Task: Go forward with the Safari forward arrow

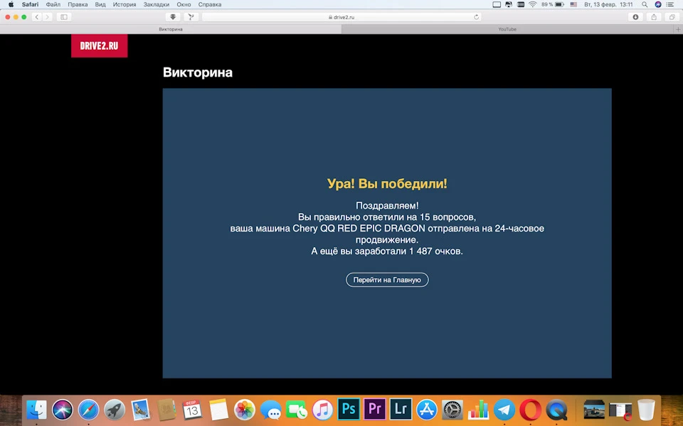Action: click(x=48, y=17)
